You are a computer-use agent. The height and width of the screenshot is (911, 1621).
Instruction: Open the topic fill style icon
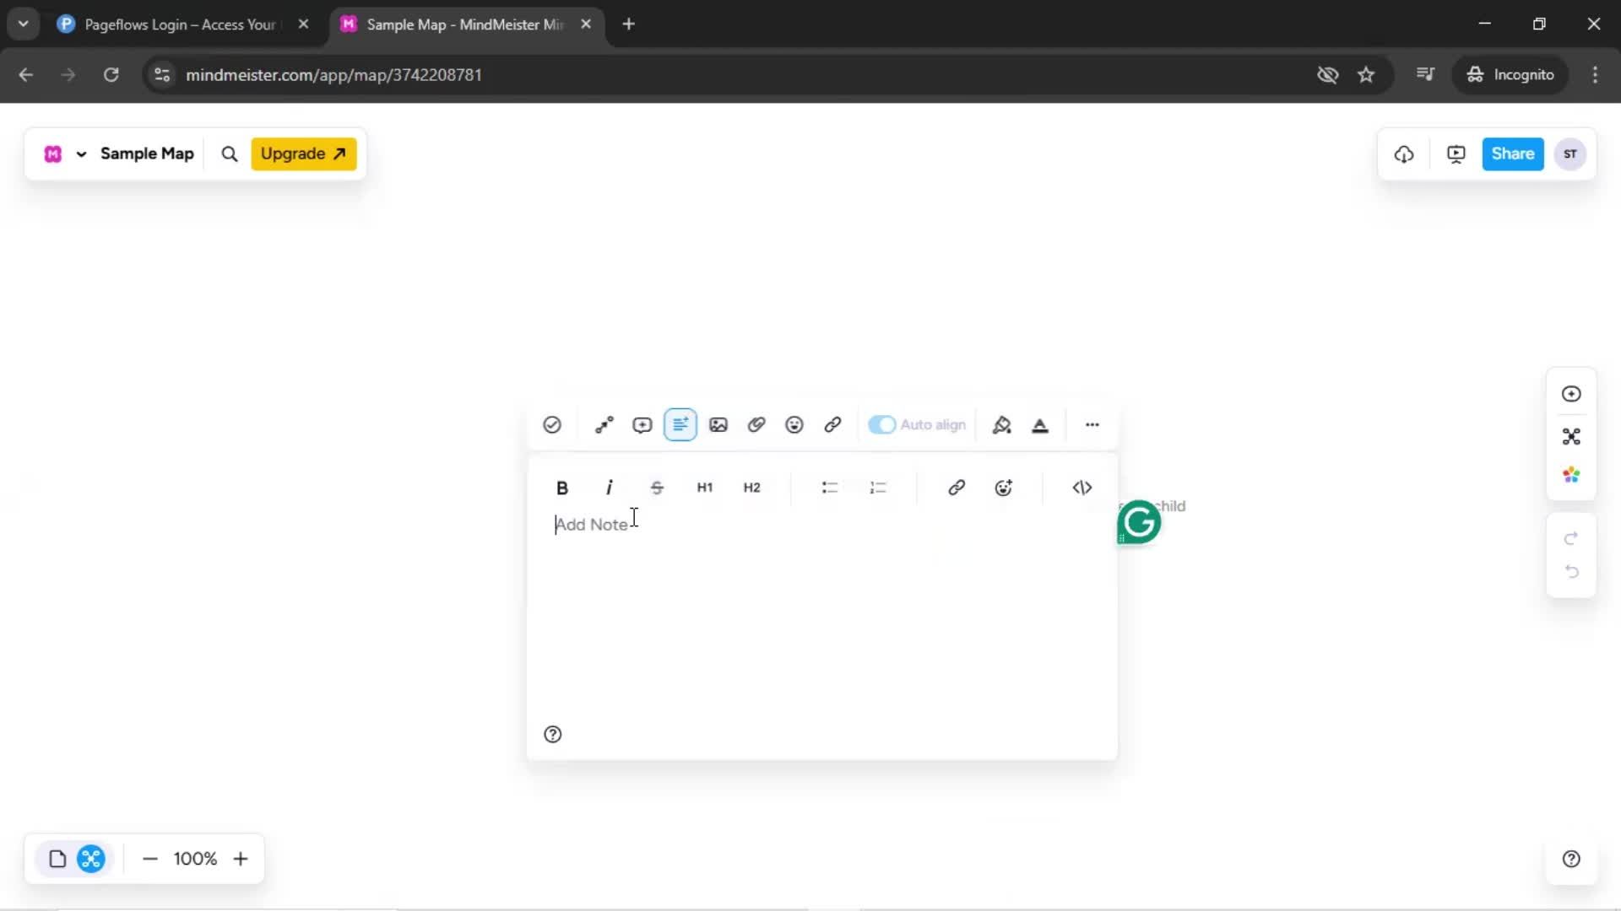point(1002,425)
